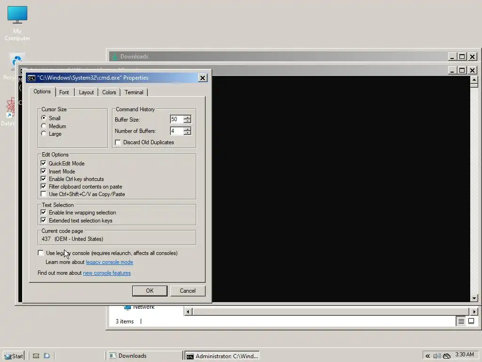Click Cancel in Properties dialog

pyautogui.click(x=188, y=291)
